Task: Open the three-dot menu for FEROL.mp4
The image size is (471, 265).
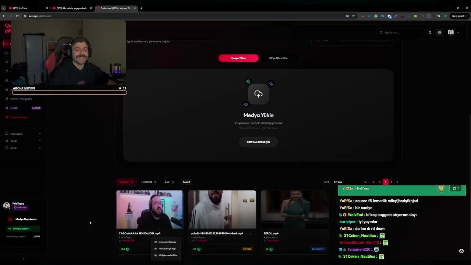Action: click(x=323, y=234)
